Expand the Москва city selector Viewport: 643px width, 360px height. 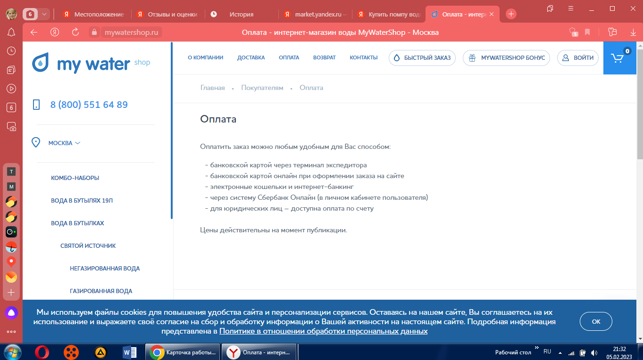tap(64, 143)
